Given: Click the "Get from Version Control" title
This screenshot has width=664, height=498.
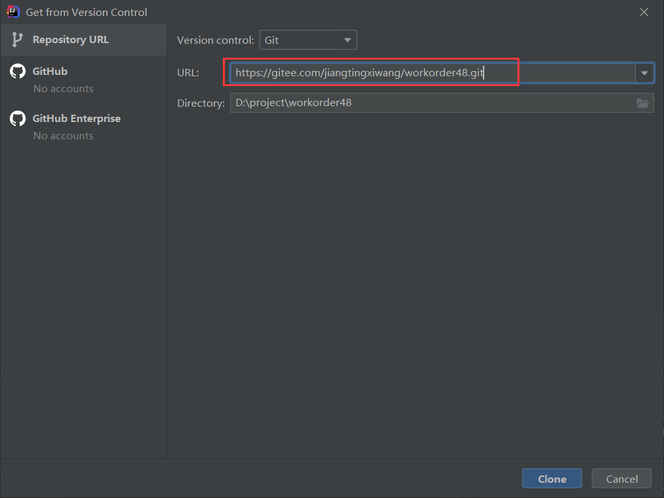Looking at the screenshot, I should pyautogui.click(x=86, y=13).
